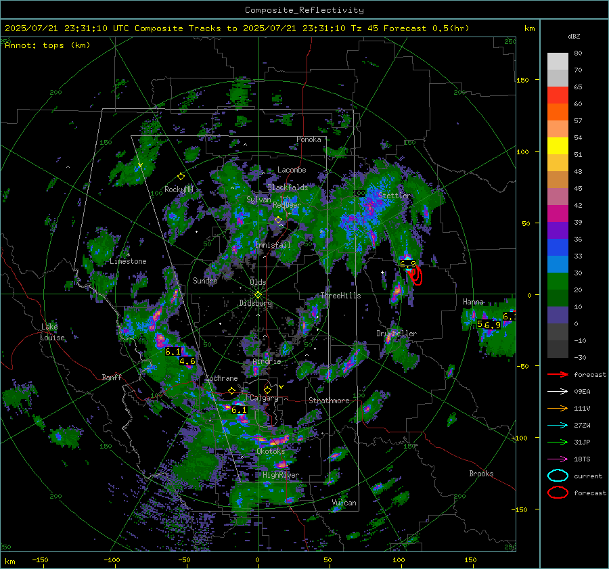Viewport: 609px width, 569px height.
Task: Click the red swatch between 65 and 60 dBZ
Action: (558, 95)
